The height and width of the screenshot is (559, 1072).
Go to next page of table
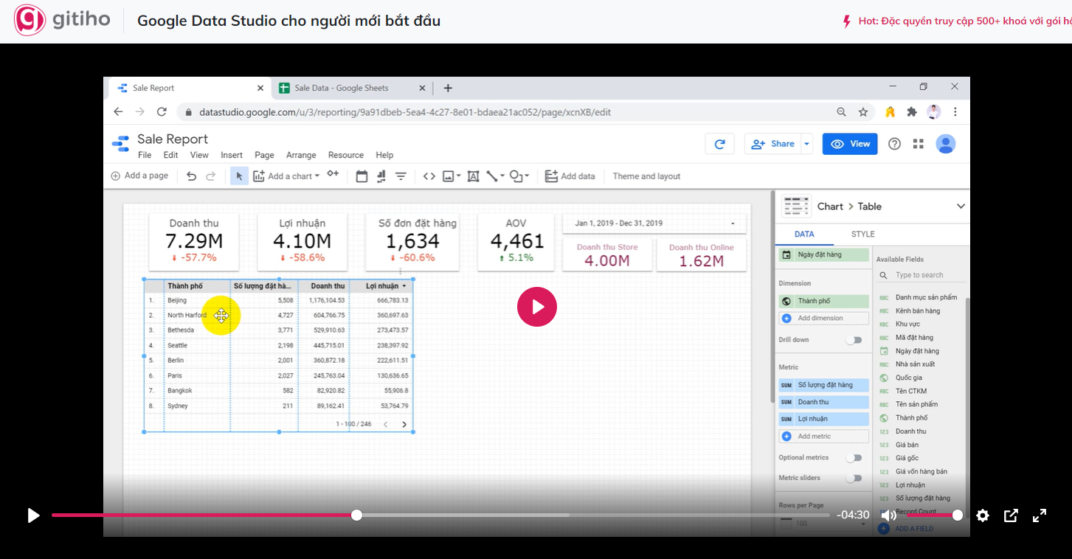click(404, 424)
